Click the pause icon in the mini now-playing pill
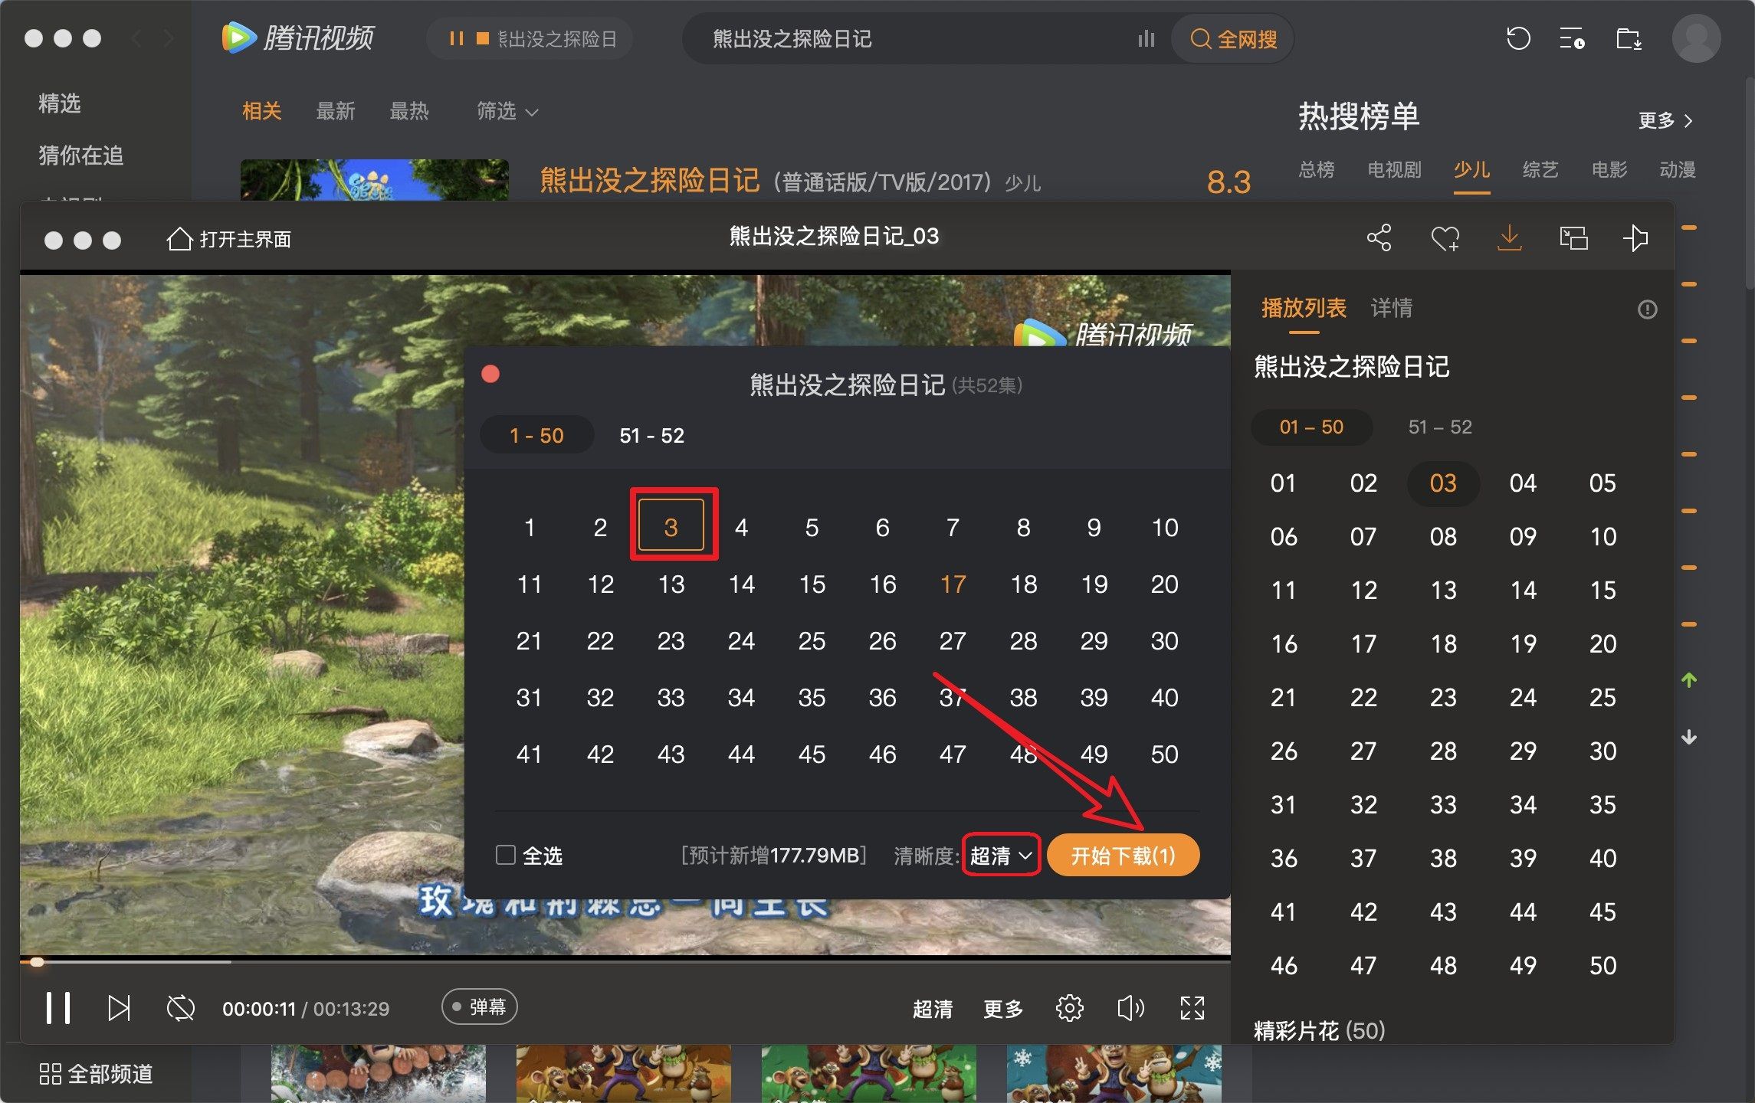Screen dimensions: 1755x1103 (457, 38)
